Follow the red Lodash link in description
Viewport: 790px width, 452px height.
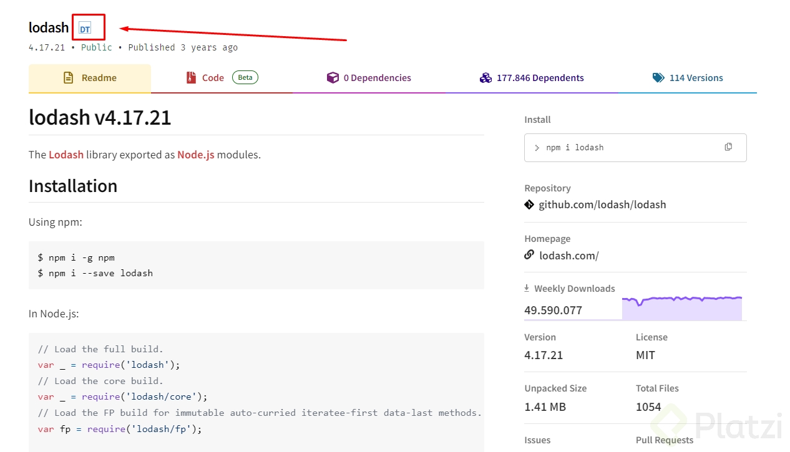click(66, 155)
